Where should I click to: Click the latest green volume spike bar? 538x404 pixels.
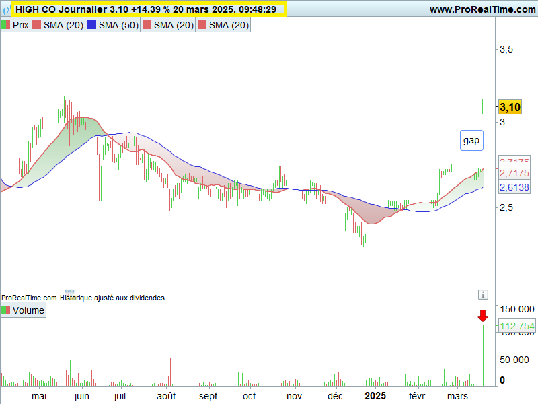483,356
